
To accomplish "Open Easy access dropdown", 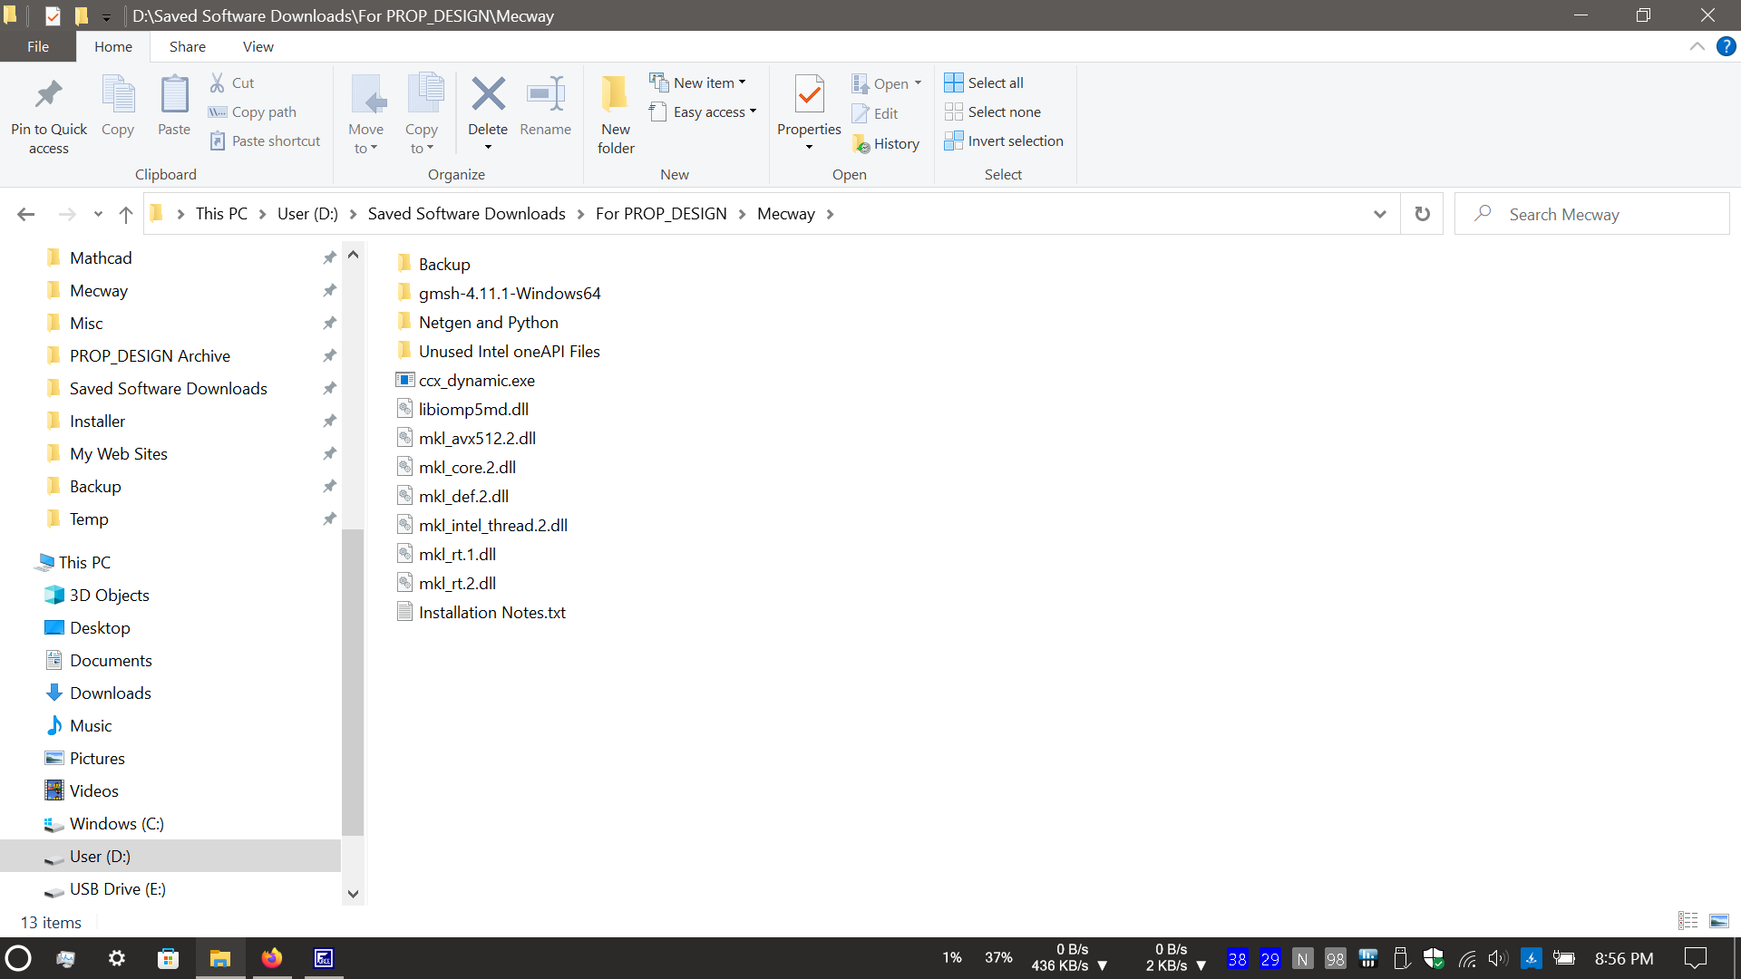I will point(703,111).
